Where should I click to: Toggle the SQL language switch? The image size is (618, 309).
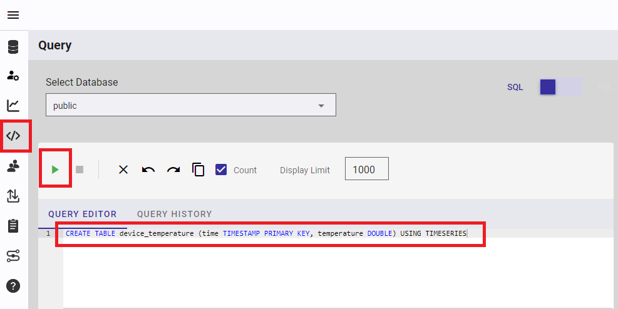coord(560,87)
